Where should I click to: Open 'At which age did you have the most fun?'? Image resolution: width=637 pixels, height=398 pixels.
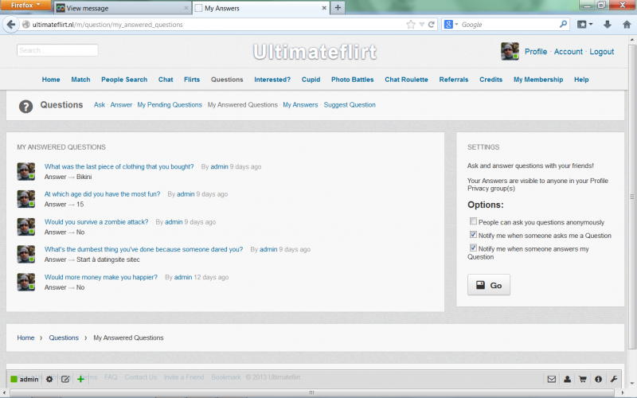(103, 194)
